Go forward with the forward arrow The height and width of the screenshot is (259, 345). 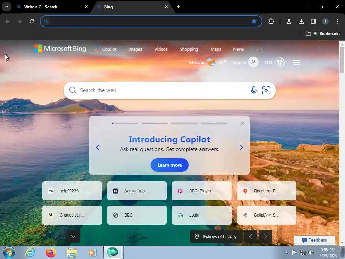(20, 21)
